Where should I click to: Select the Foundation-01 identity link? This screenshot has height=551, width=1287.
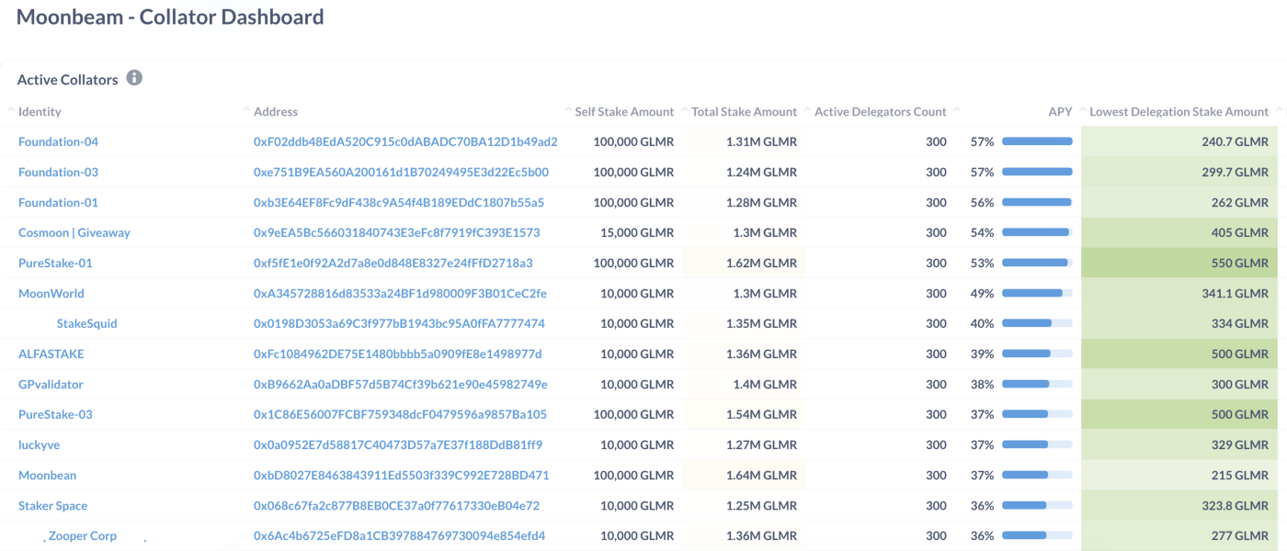coord(58,202)
